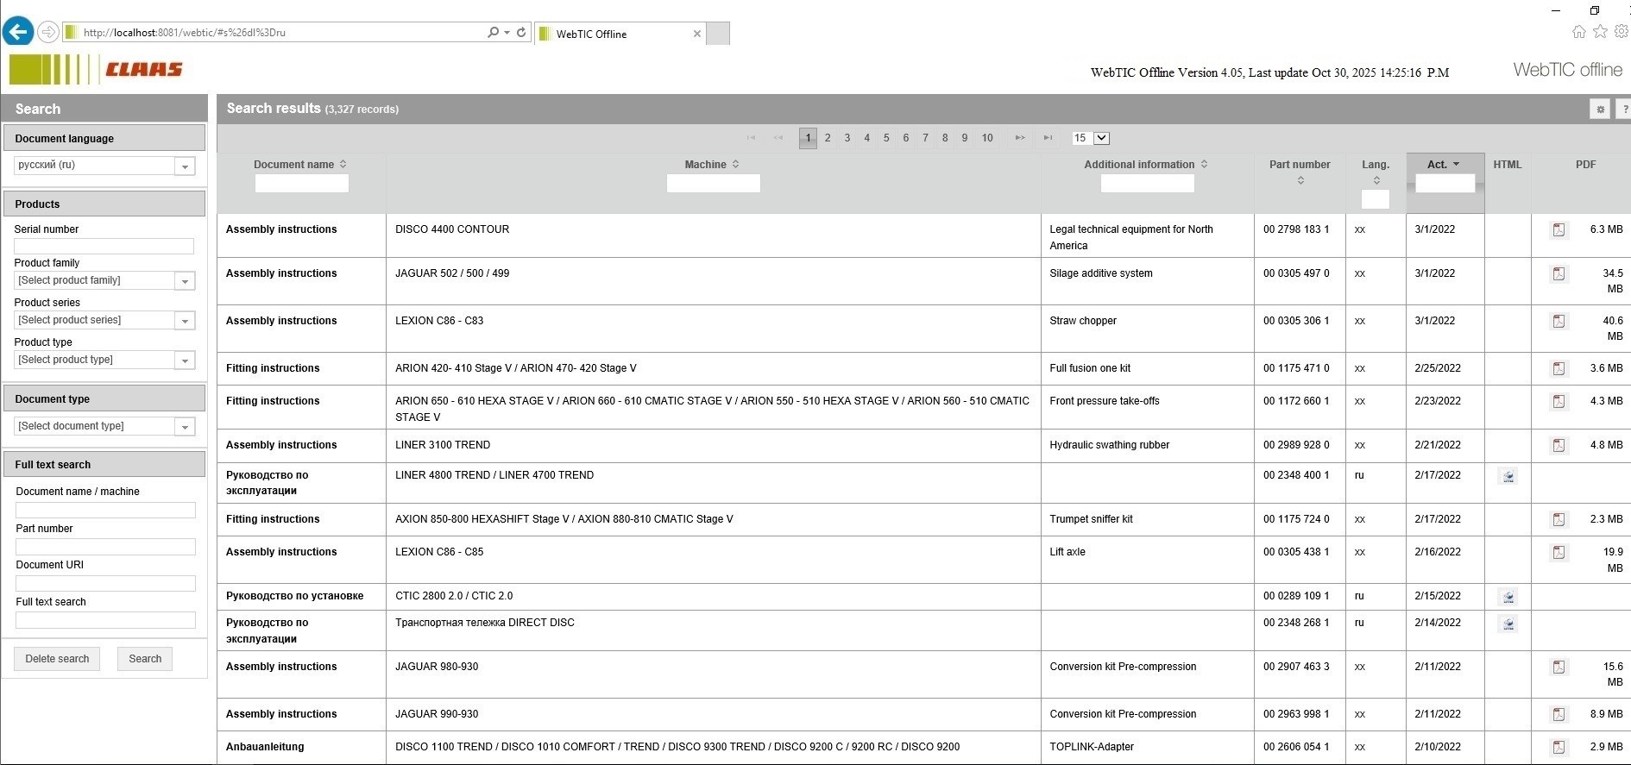Click the browser back arrow

18,33
